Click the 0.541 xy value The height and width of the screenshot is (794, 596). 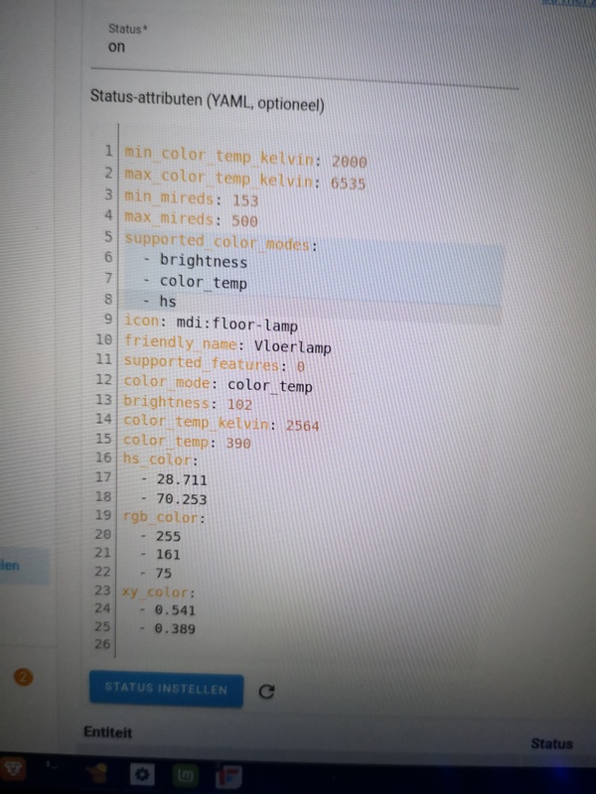[x=175, y=609]
